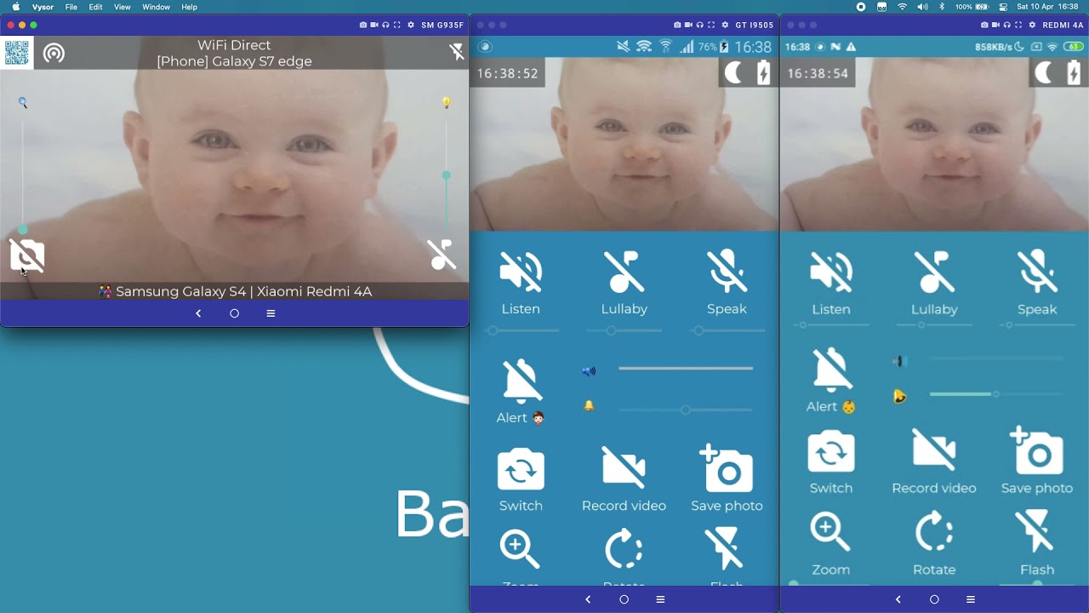Viewport: 1089px width, 613px height.
Task: Open Vysor settings gear in SM G935F window
Action: [411, 25]
